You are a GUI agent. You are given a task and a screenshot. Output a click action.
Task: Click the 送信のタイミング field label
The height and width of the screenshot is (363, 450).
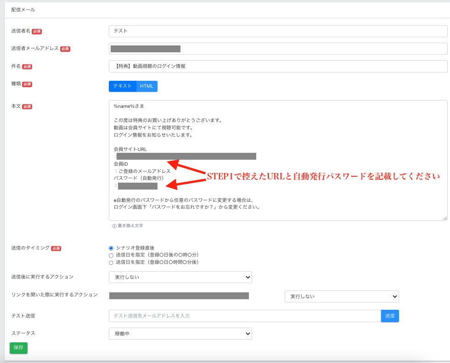(x=30, y=248)
